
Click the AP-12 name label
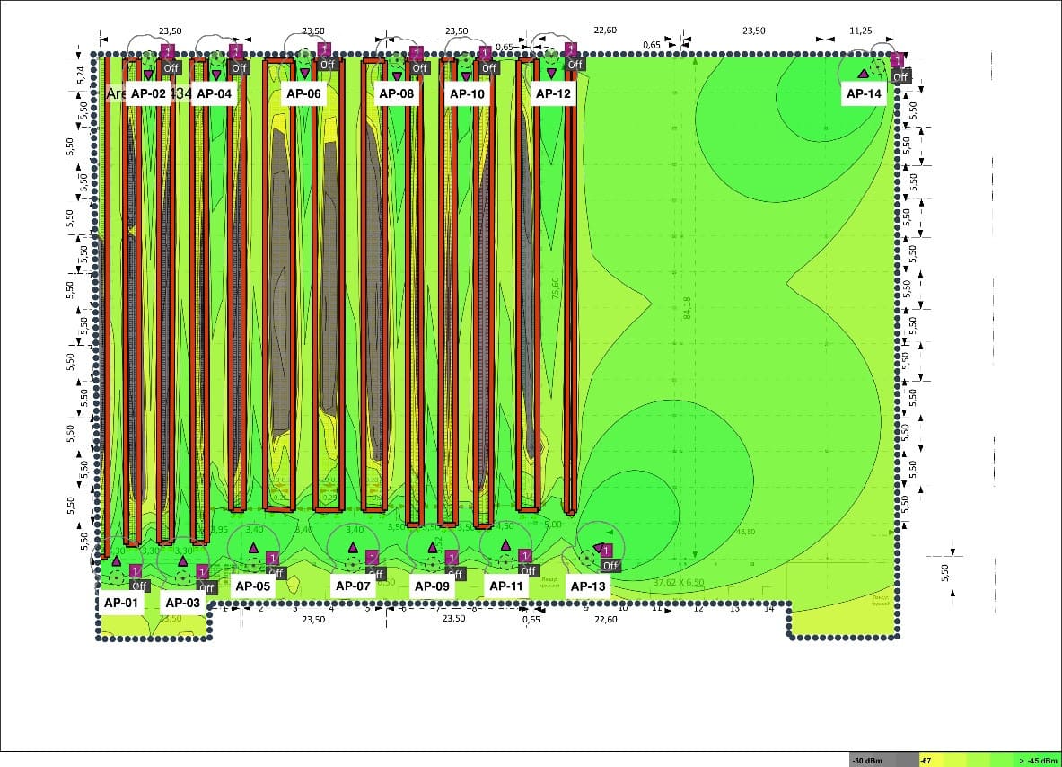[x=553, y=93]
